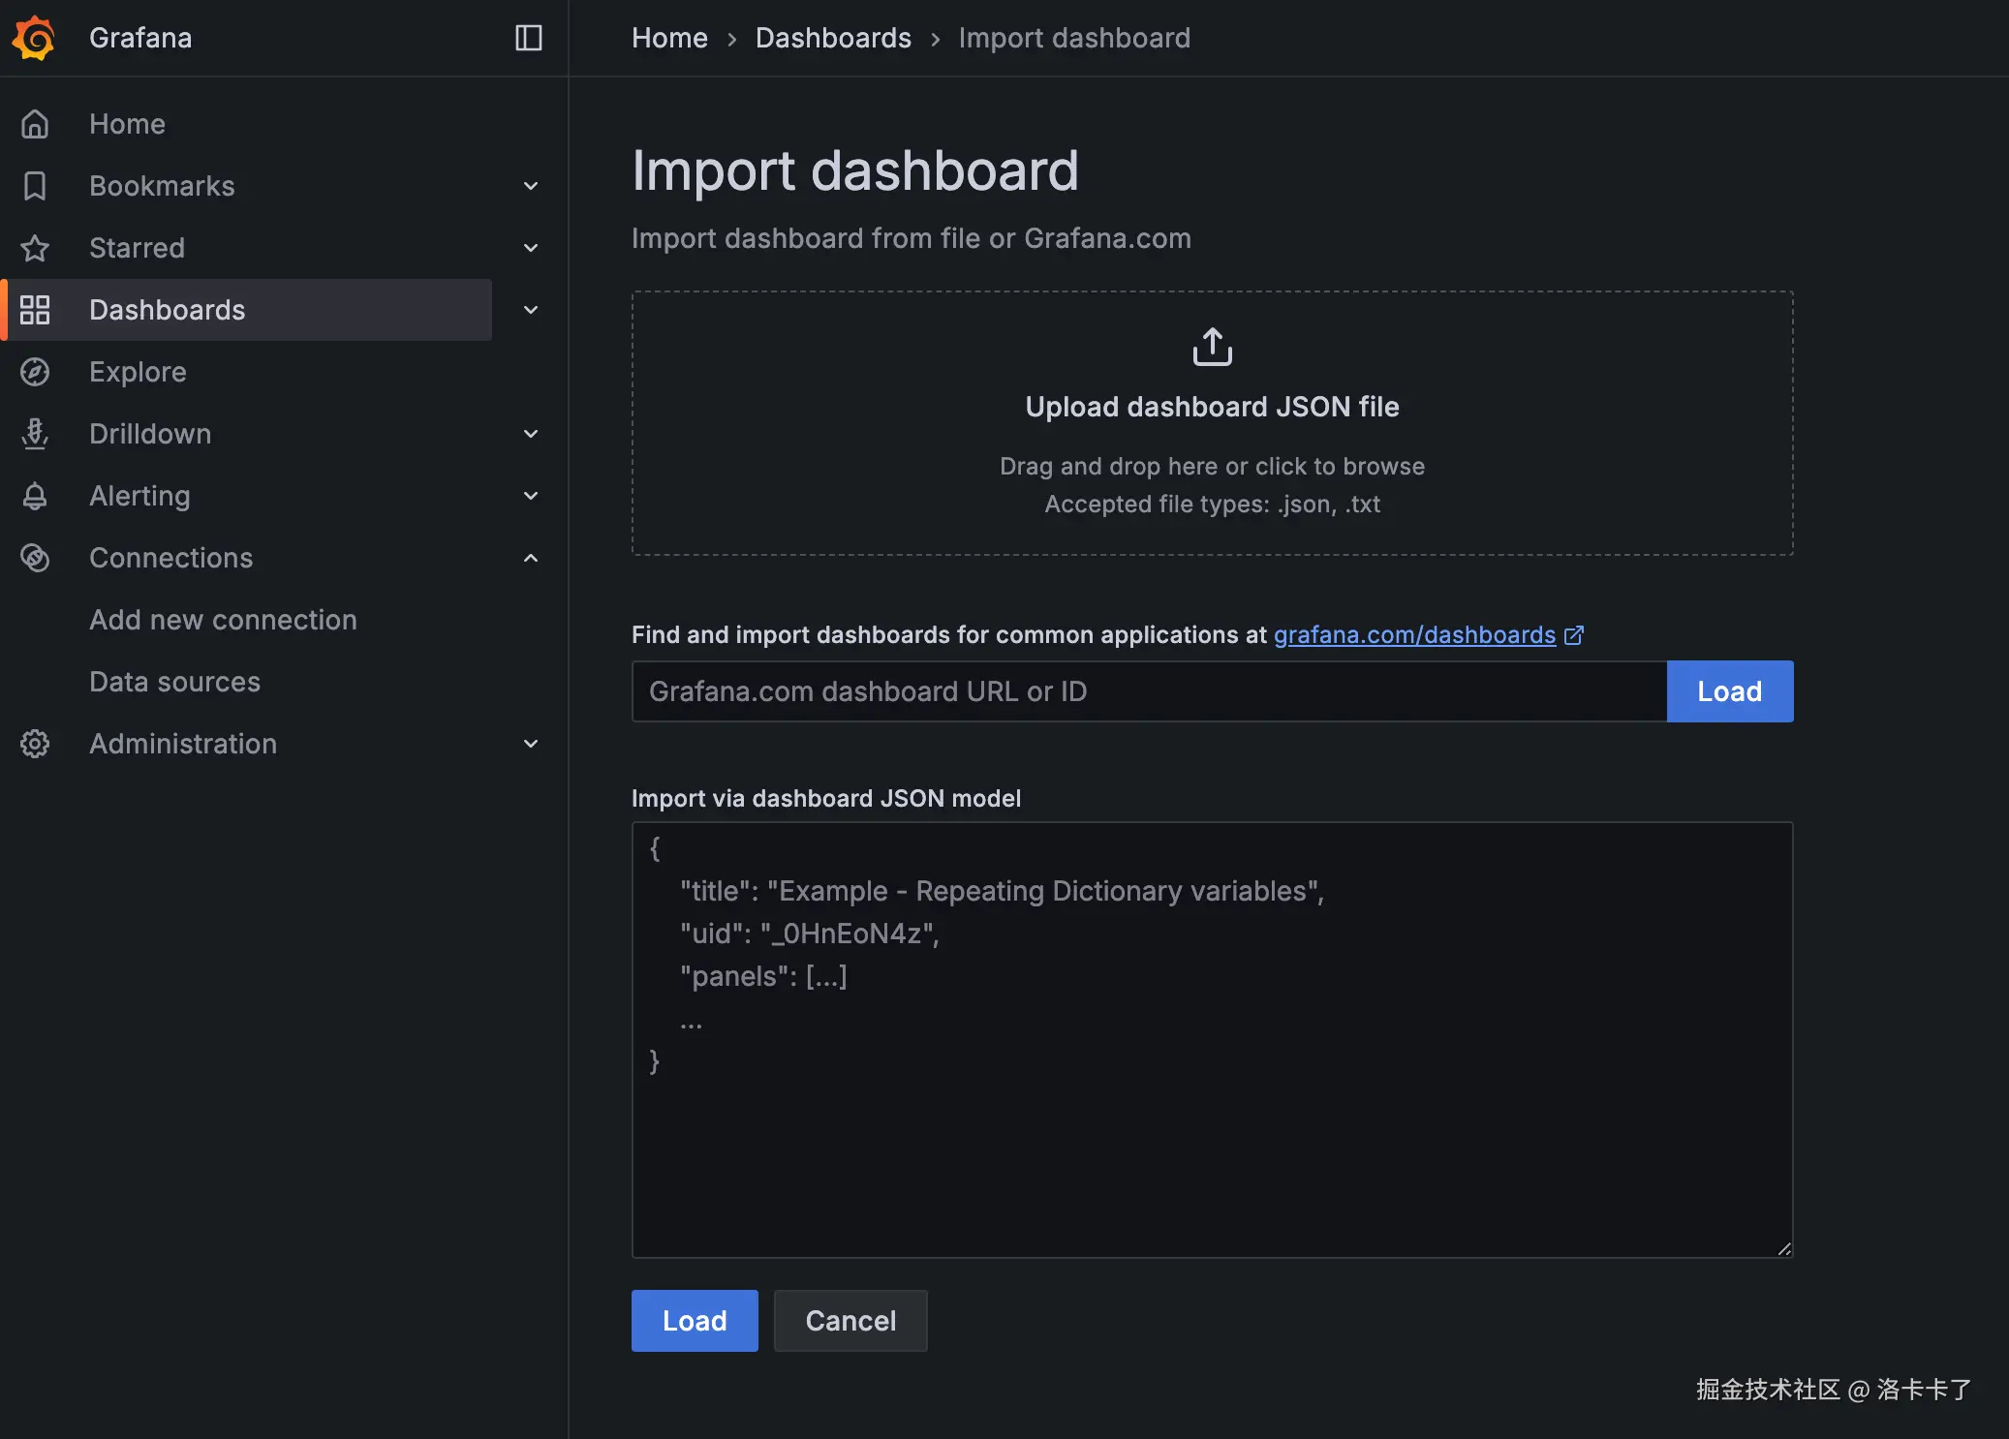
Task: Click the Starred star icon
Action: pyautogui.click(x=35, y=248)
